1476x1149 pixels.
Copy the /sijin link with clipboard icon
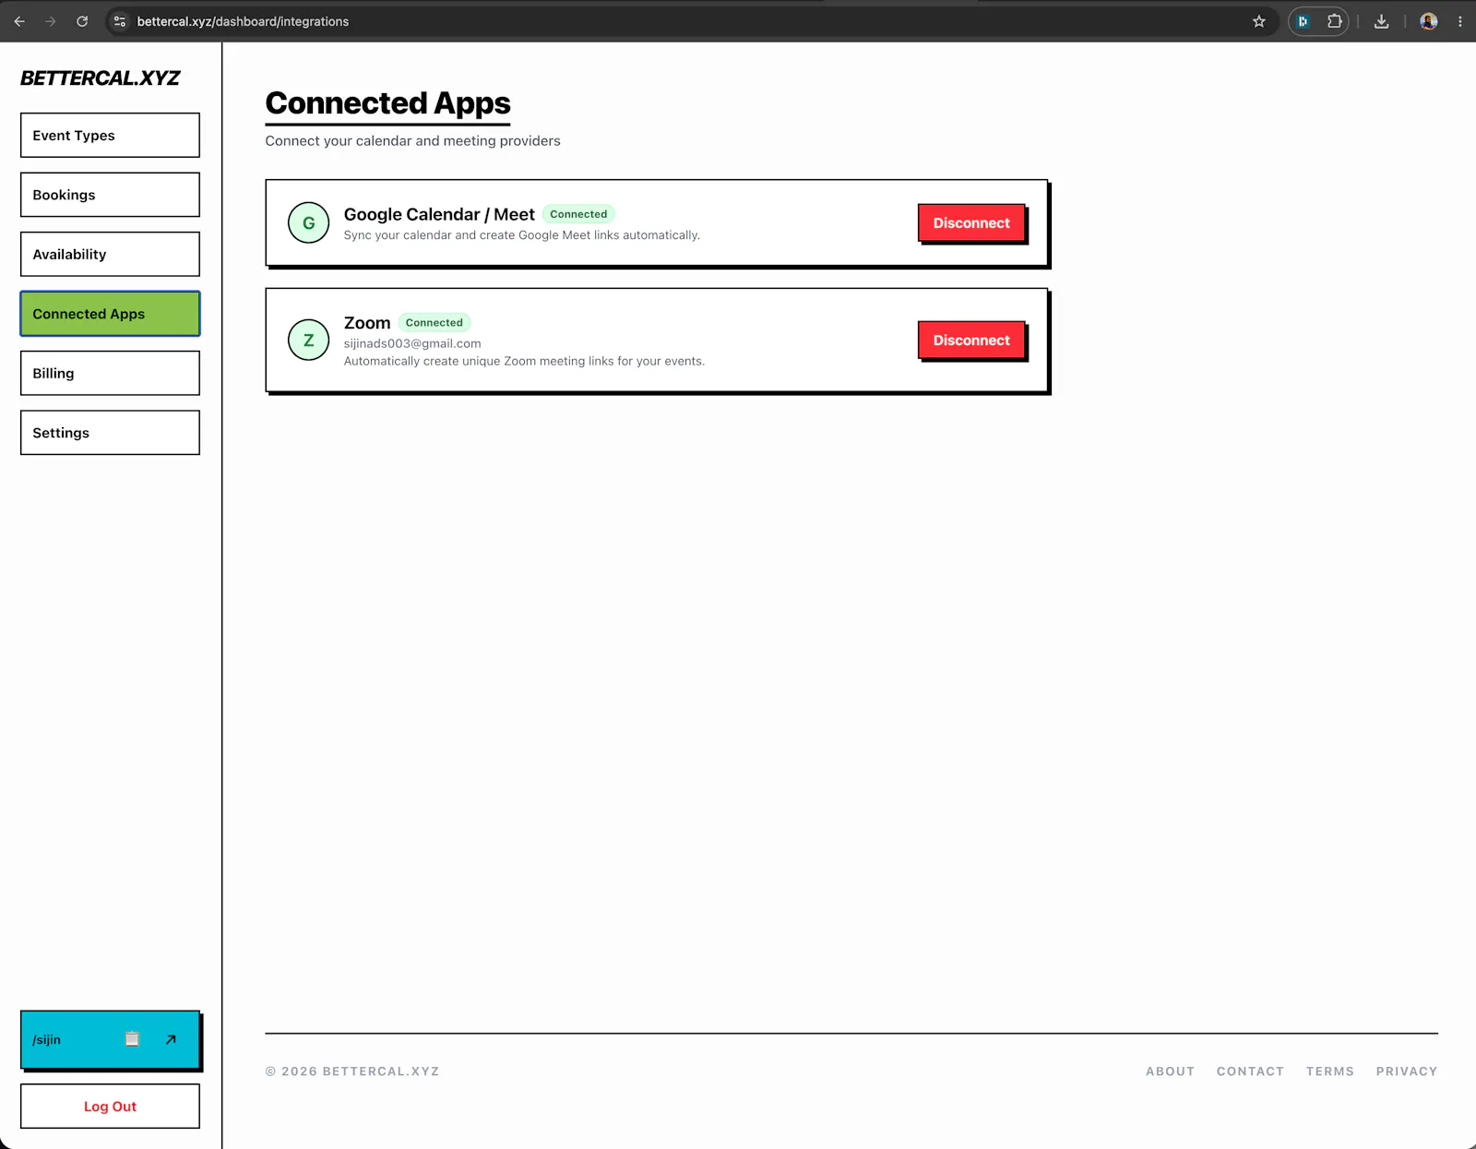coord(132,1039)
